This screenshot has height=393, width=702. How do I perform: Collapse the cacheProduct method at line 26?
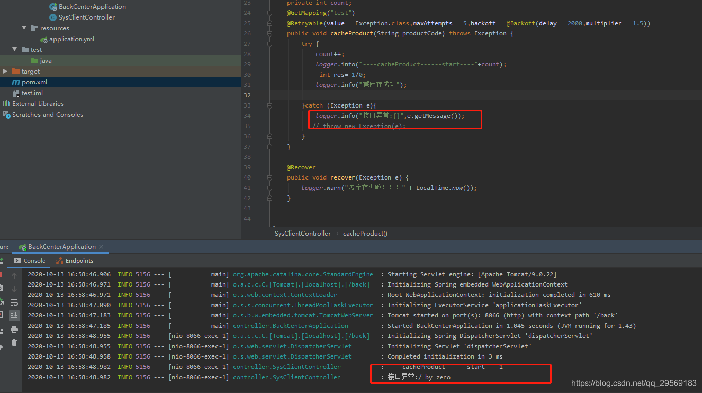pyautogui.click(x=269, y=33)
